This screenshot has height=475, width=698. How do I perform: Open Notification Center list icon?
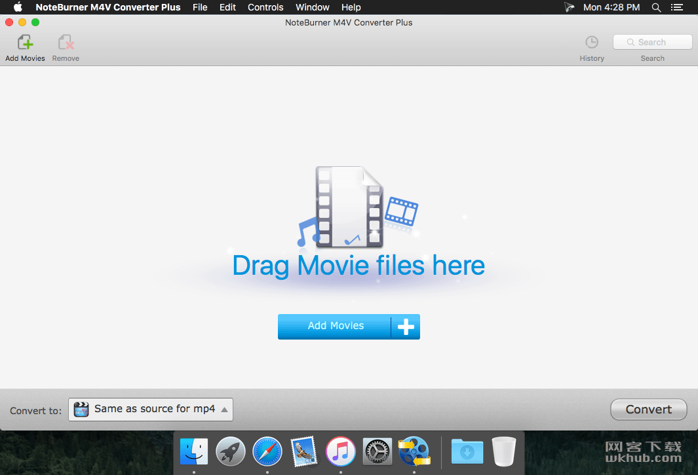tap(677, 7)
